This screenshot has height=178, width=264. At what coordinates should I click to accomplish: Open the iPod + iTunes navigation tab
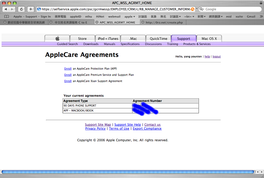point(108,39)
